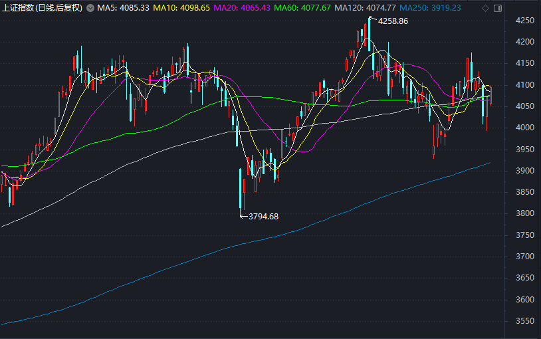Select the green MA60 indicator label
Image resolution: width=541 pixels, height=339 pixels.
point(302,8)
